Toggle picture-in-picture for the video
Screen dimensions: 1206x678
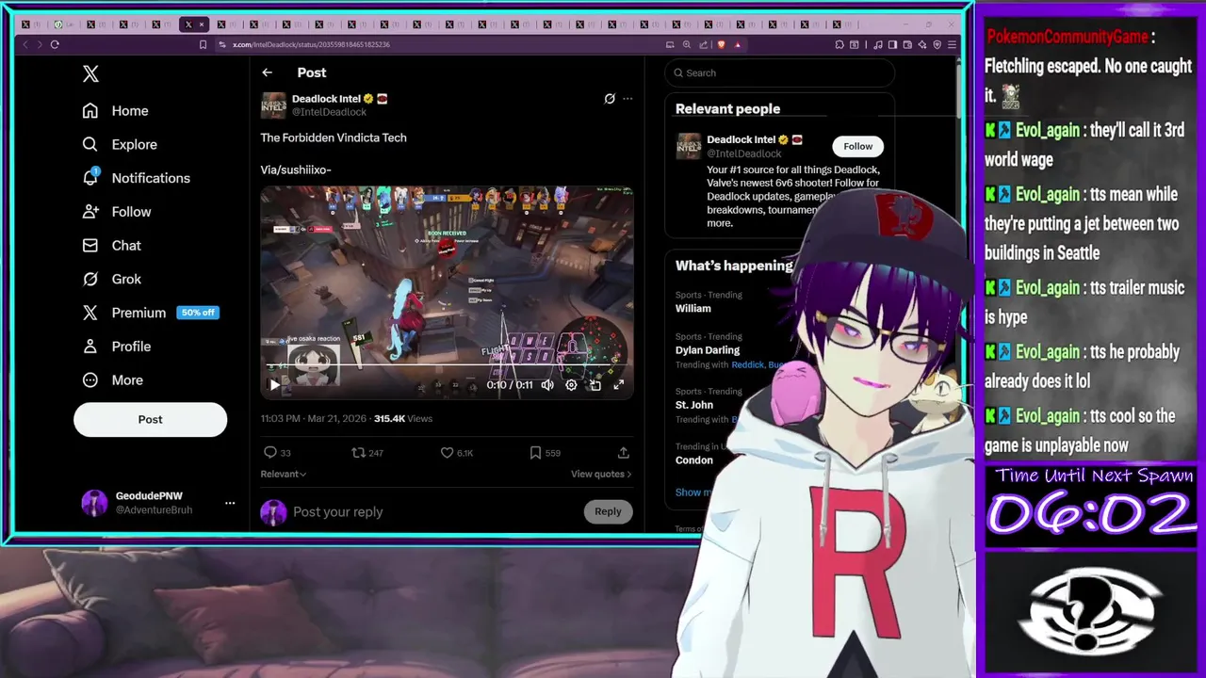[595, 384]
